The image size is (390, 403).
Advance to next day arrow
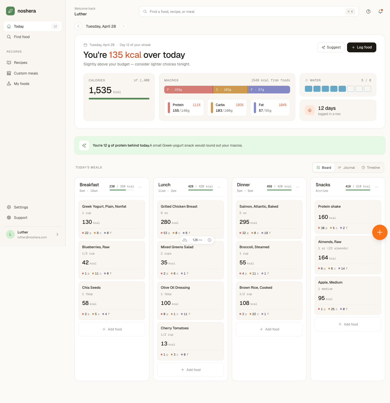tap(123, 26)
